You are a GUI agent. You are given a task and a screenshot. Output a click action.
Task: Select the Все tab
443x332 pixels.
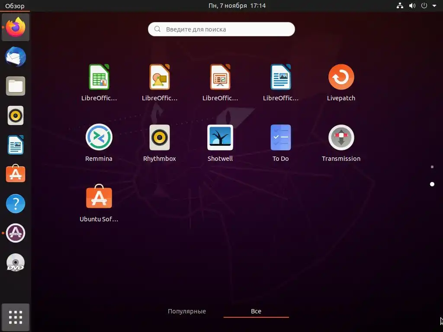tap(256, 311)
